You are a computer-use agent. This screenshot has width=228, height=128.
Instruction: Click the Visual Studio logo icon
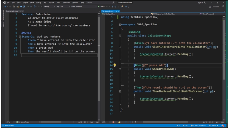pyautogui.click(x=4, y=2)
